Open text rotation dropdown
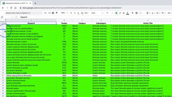This screenshot has width=172, height=97. 163,13
